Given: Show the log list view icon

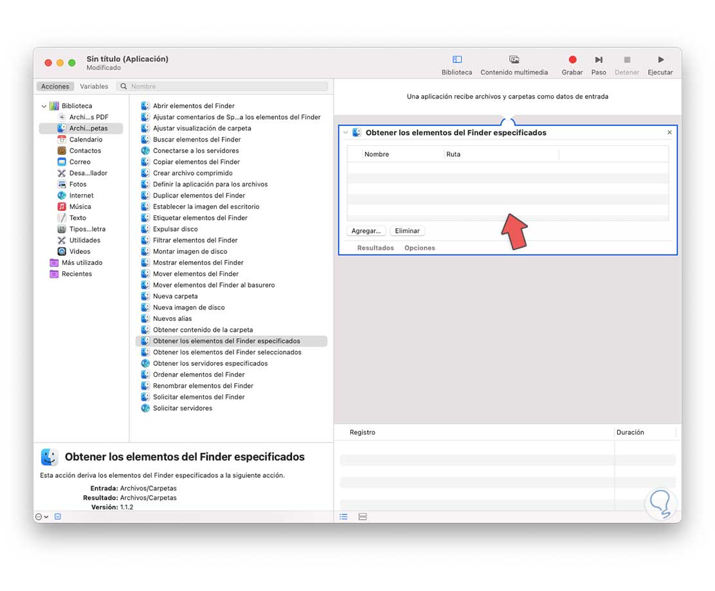Looking at the screenshot, I should (x=344, y=516).
